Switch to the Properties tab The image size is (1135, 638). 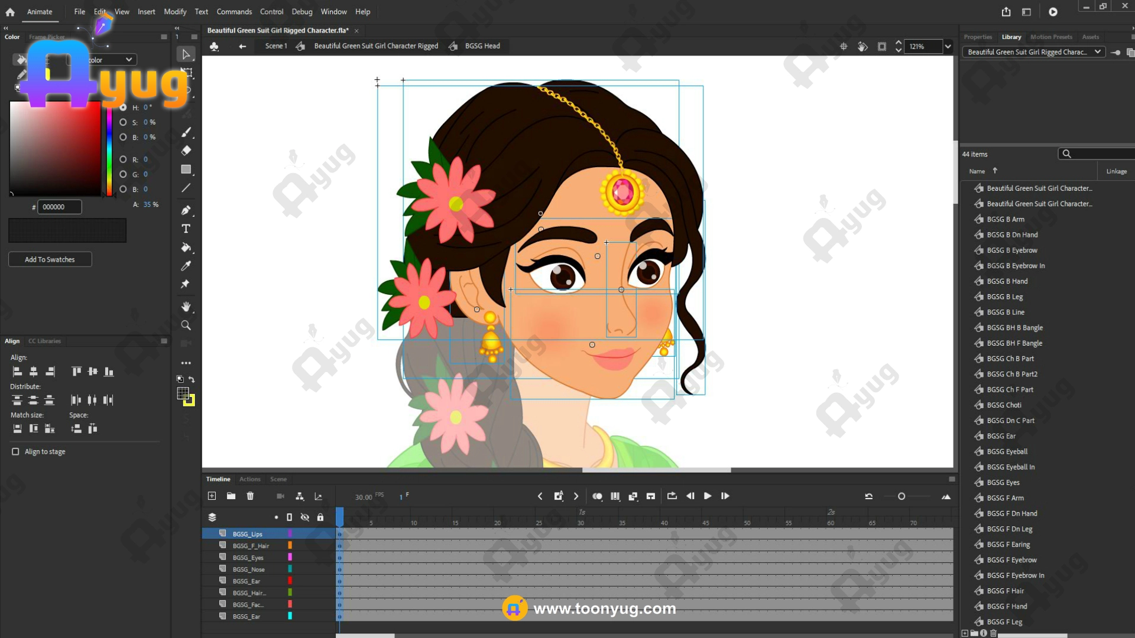tap(978, 37)
